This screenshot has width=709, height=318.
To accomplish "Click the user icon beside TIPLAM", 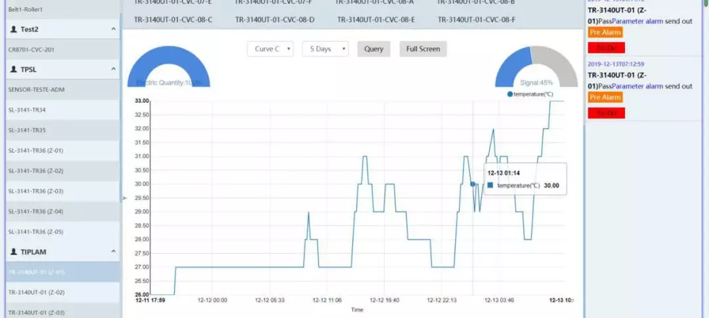I will click(x=14, y=252).
